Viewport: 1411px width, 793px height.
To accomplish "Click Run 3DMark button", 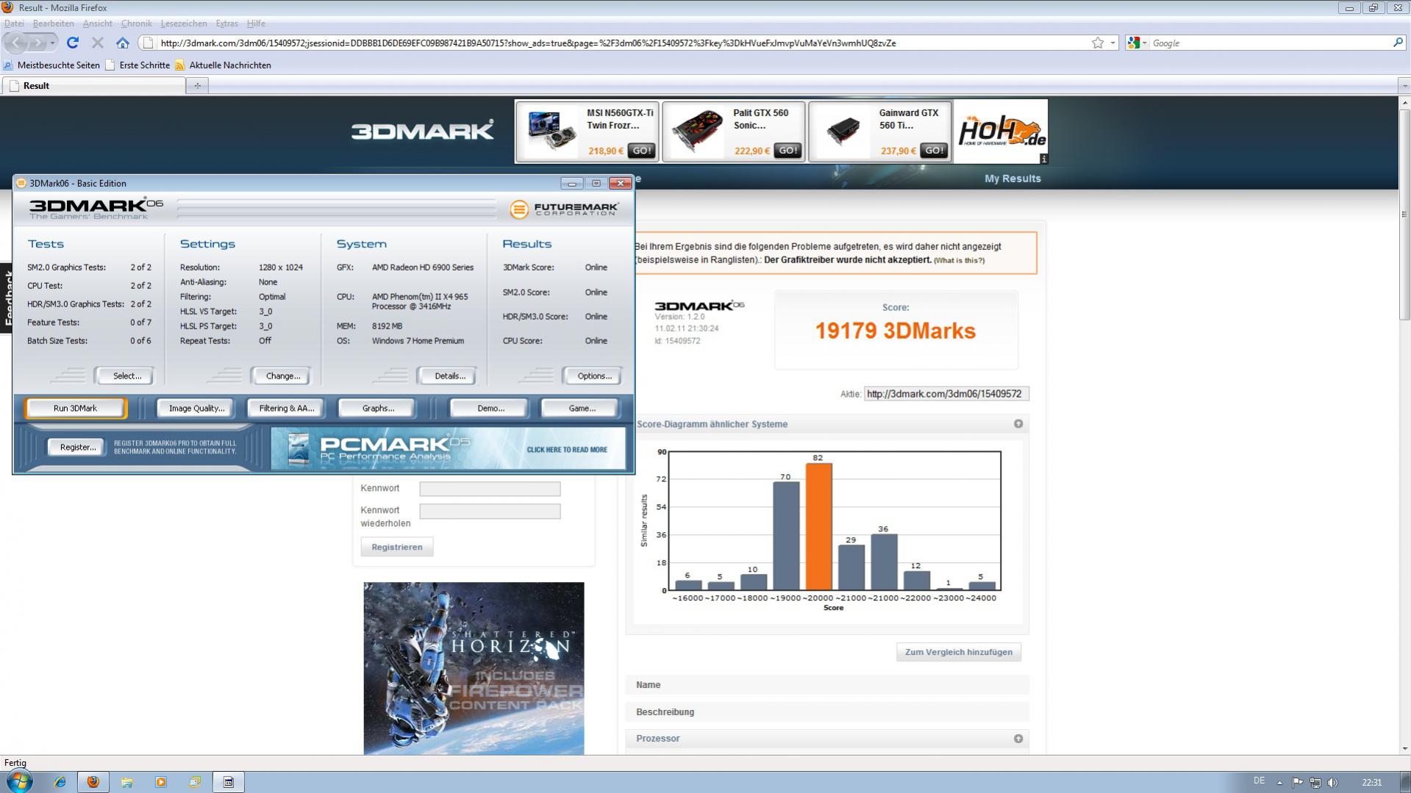I will 75,409.
